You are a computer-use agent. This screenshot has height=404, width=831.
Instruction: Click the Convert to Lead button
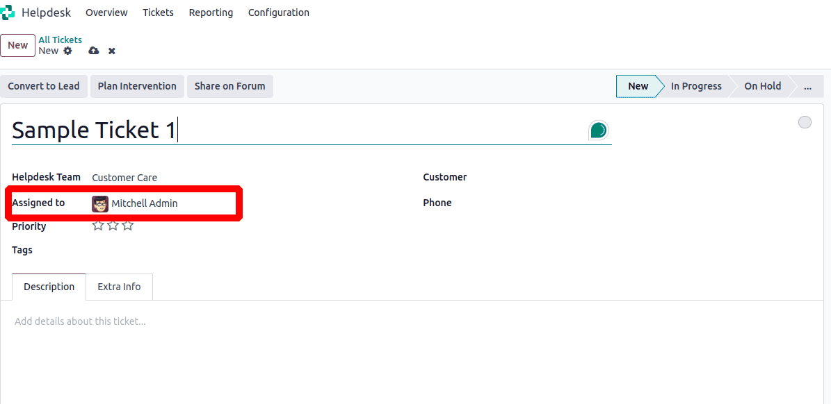[x=43, y=86]
